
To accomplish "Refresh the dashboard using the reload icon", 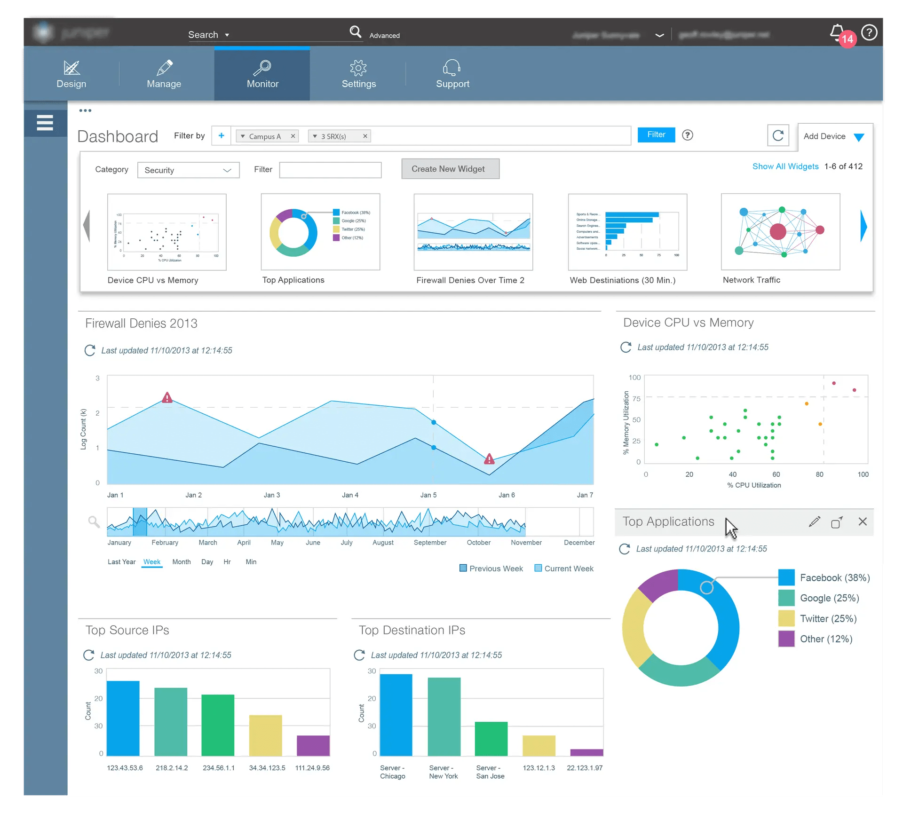I will pos(778,136).
